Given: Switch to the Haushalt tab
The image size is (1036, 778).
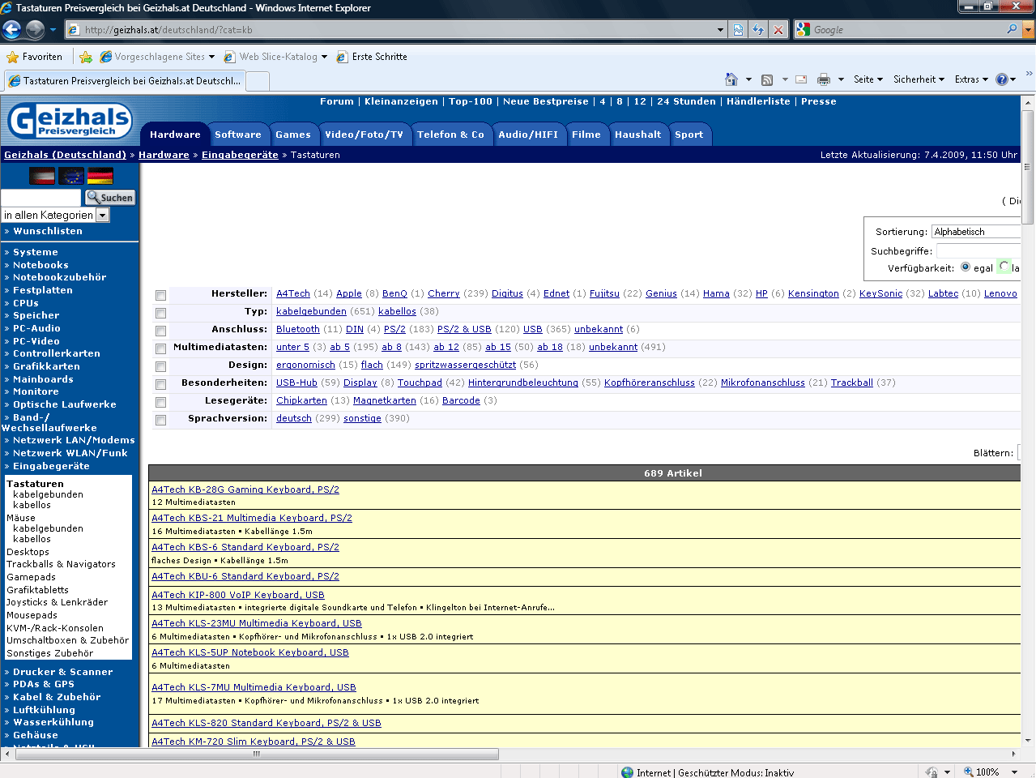Looking at the screenshot, I should (638, 135).
